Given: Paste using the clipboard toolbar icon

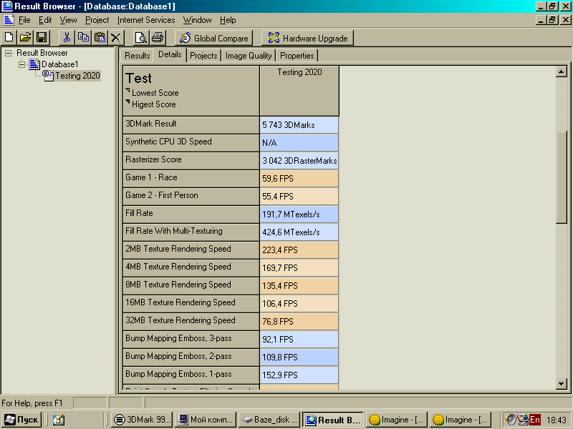Looking at the screenshot, I should 100,38.
